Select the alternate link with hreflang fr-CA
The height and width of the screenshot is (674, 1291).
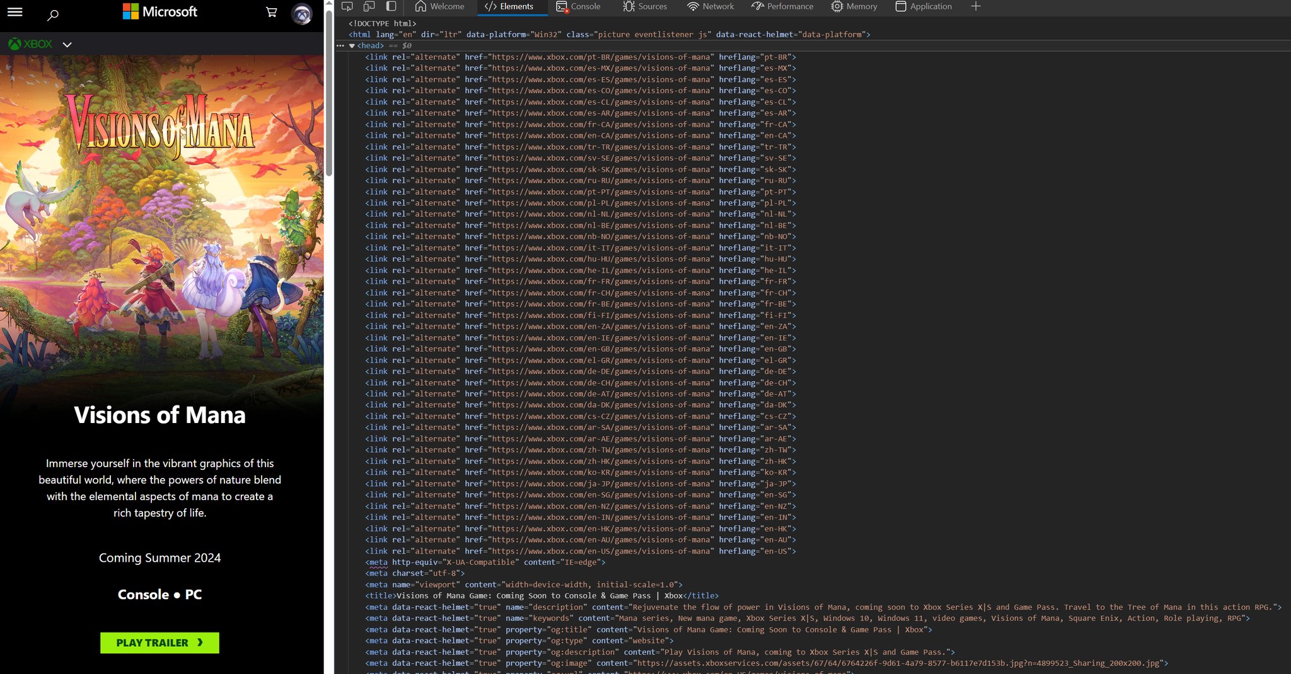581,125
